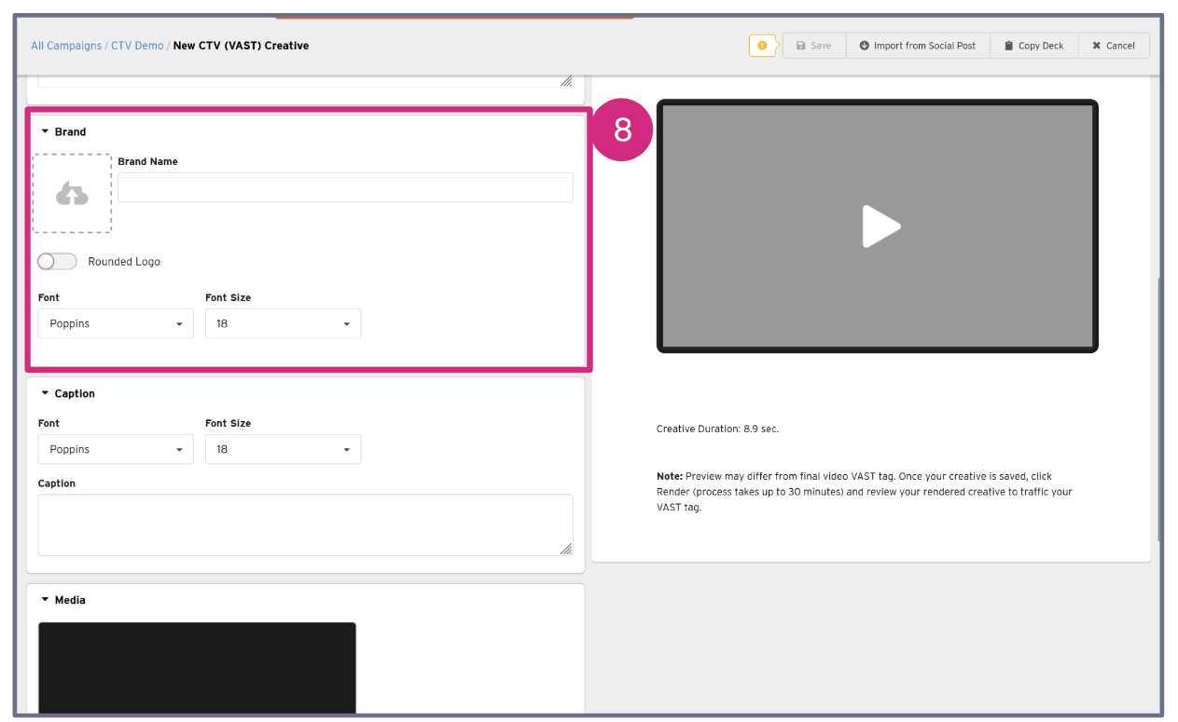Click the Caption text area

(305, 524)
